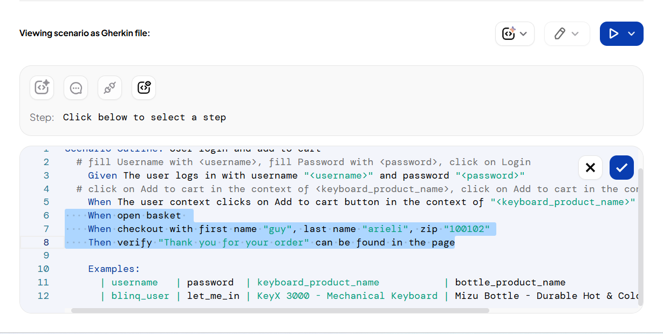This screenshot has width=663, height=334.
Task: Cancel edits with the X button
Action: [x=590, y=168]
